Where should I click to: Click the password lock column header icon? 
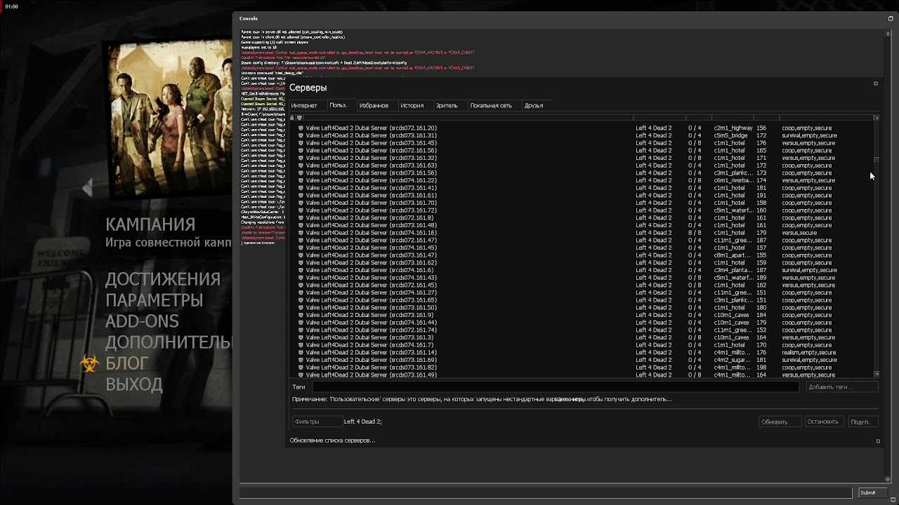tap(292, 118)
